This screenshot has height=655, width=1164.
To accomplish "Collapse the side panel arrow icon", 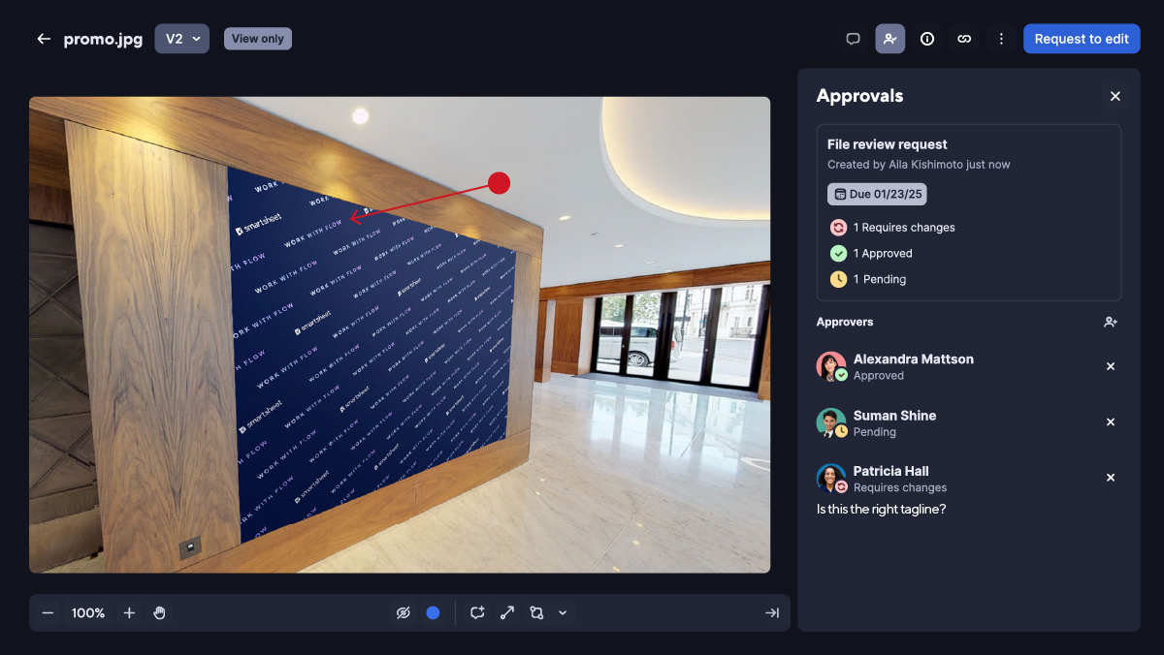I will point(772,613).
